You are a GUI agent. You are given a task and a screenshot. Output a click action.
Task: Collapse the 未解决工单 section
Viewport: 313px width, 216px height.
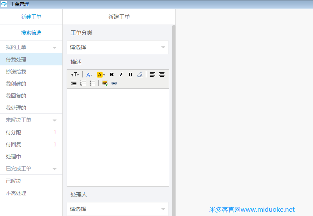(54, 120)
